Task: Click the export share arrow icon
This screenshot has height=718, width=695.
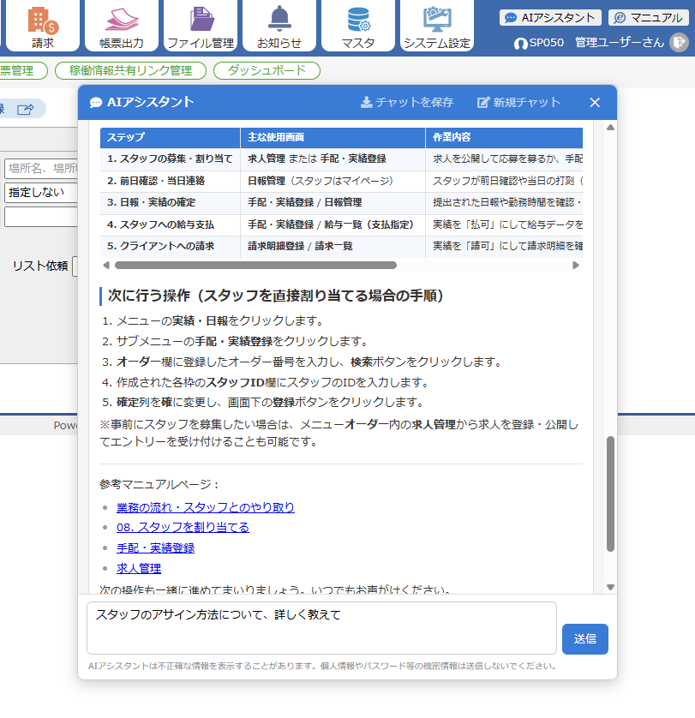Action: click(x=26, y=109)
